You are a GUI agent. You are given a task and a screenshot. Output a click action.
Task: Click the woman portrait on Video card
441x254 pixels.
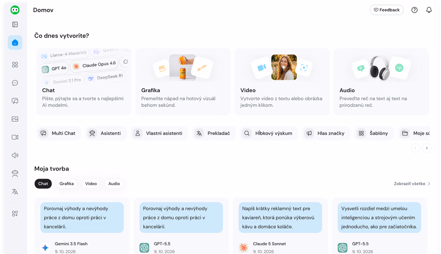tap(284, 67)
